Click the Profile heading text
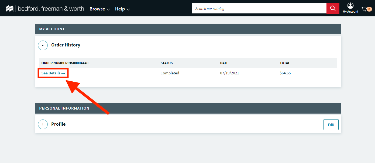Image resolution: width=375 pixels, height=163 pixels. coord(58,124)
